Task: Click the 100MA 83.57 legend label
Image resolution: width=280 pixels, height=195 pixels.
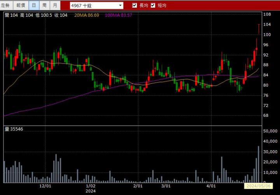Action: point(118,15)
